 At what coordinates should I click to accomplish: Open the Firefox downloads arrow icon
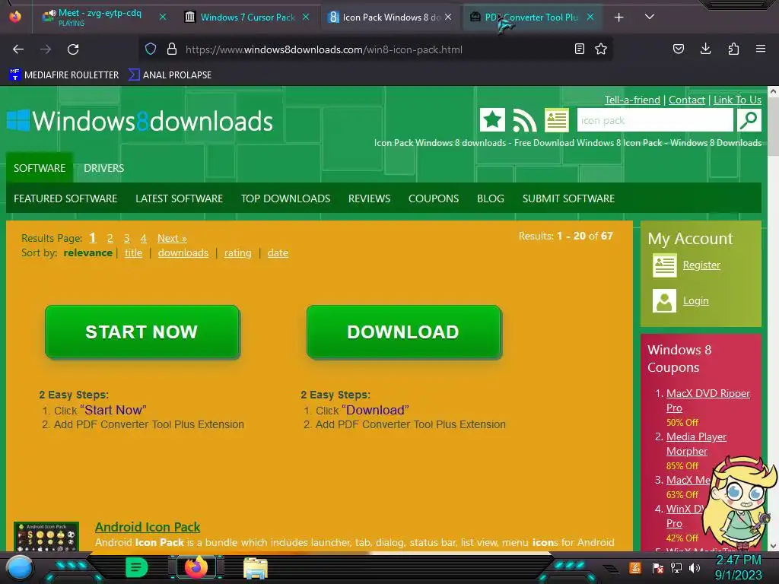pos(705,49)
